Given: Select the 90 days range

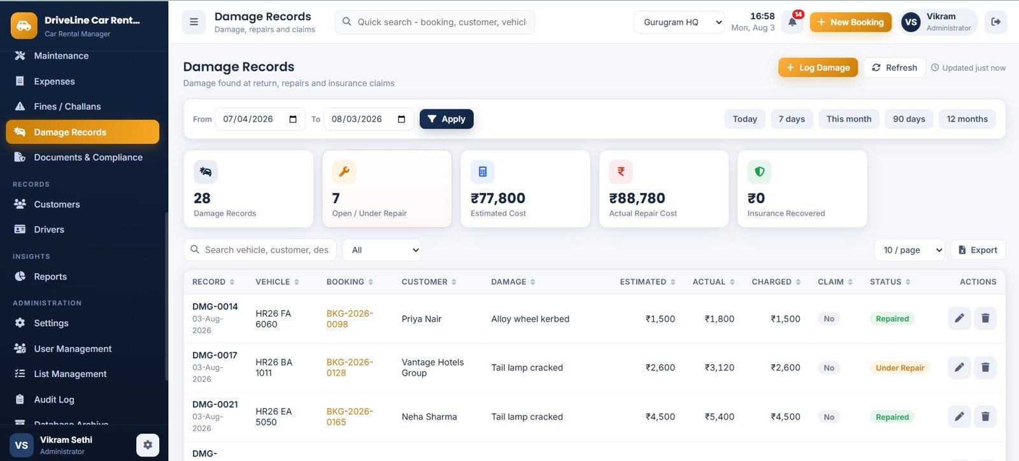Looking at the screenshot, I should (909, 119).
